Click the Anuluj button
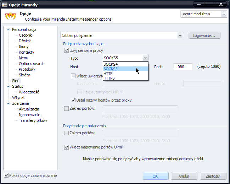230x184 pixels. [184, 176]
